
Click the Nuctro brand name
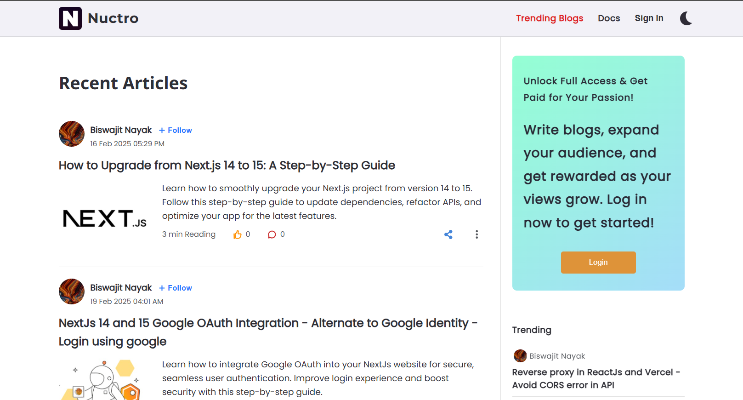pos(113,18)
